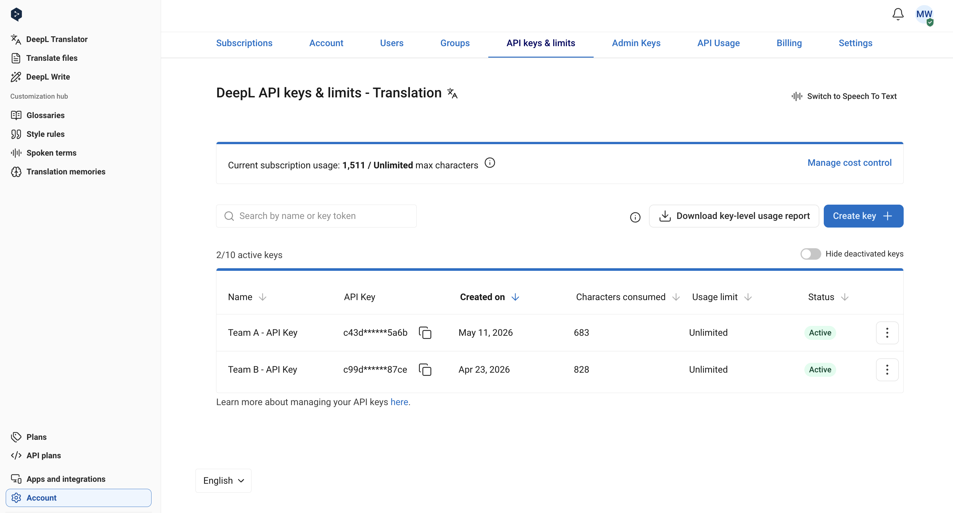The image size is (953, 513).
Task: Click Switch to Speech To Text
Action: [844, 96]
